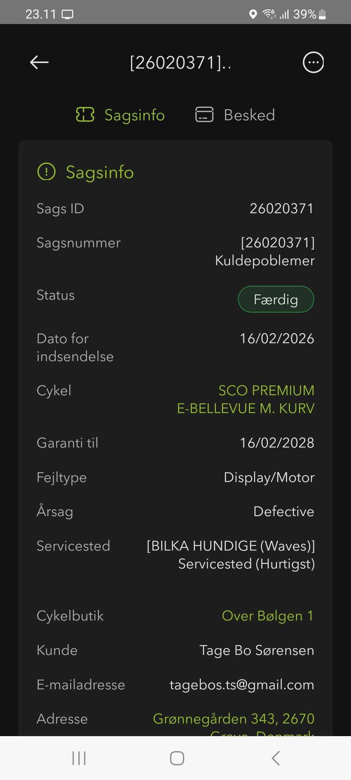The width and height of the screenshot is (351, 780).
Task: Switch to the Besked tab
Action: click(x=249, y=115)
